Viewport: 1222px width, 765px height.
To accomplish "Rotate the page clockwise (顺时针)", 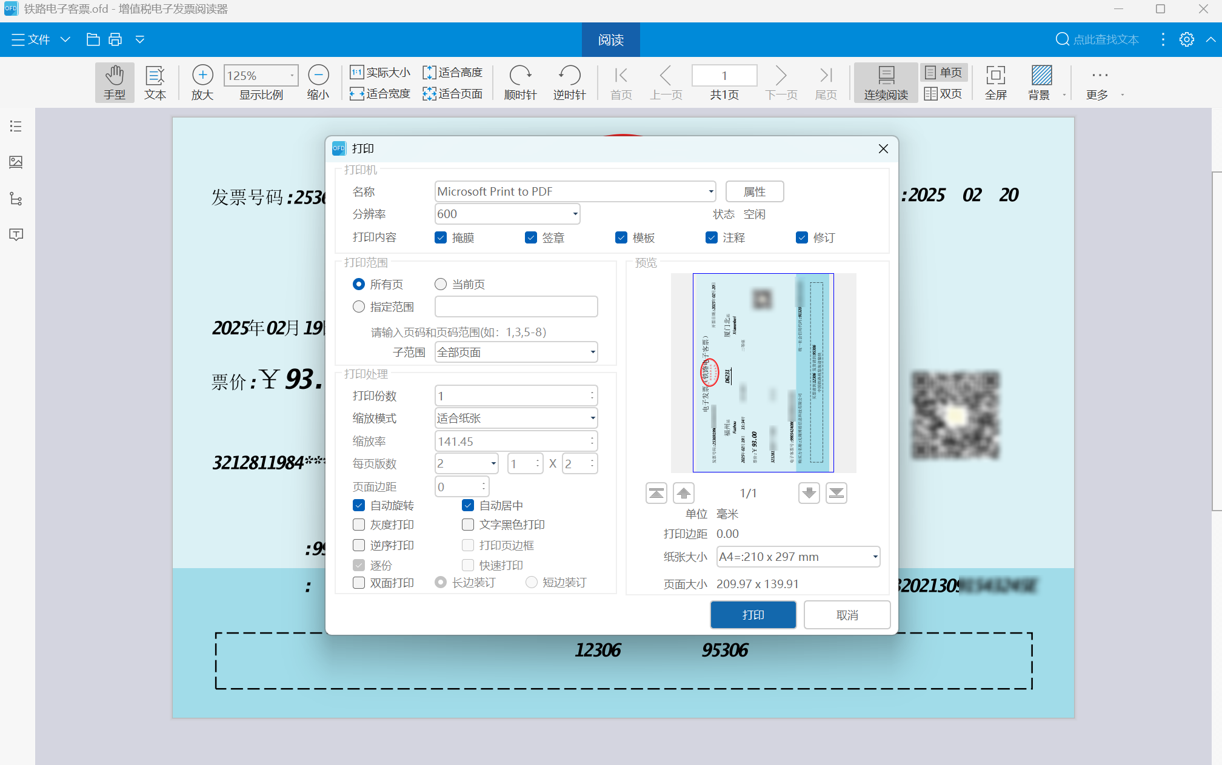I will tap(520, 82).
